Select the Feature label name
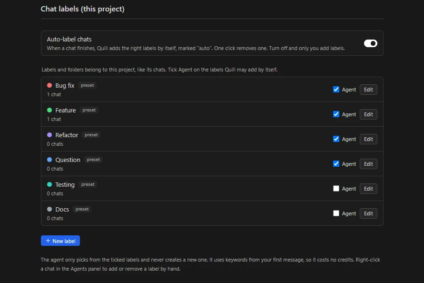Image resolution: width=424 pixels, height=283 pixels. (66, 110)
